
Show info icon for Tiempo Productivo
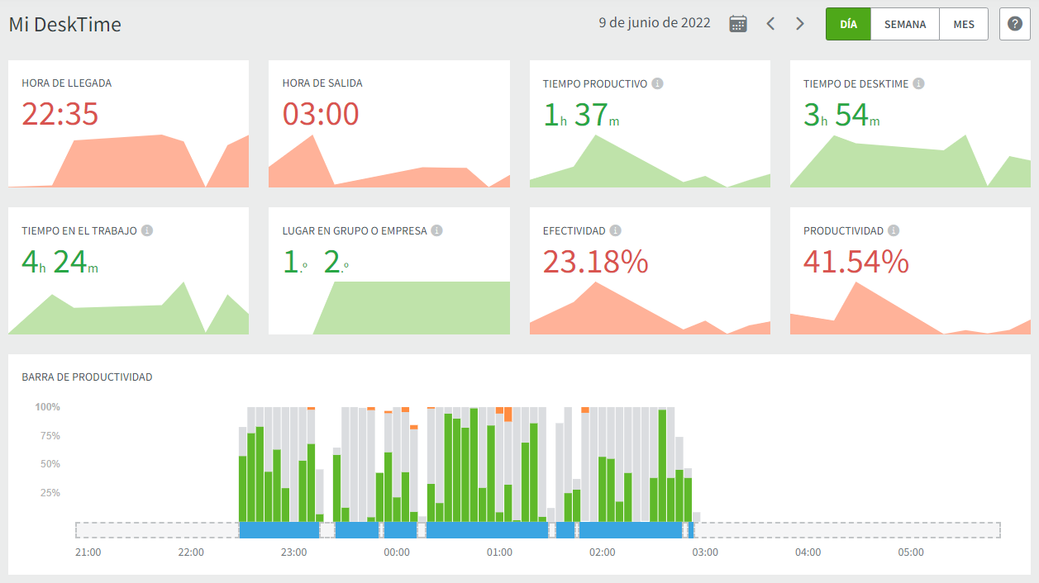[658, 83]
